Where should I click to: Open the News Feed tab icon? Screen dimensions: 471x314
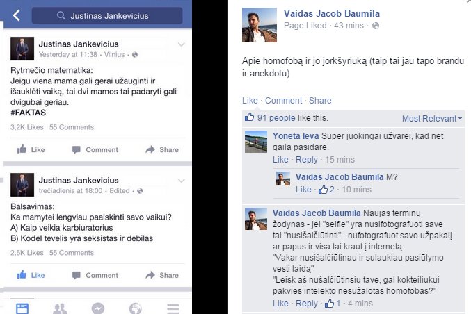click(x=22, y=308)
